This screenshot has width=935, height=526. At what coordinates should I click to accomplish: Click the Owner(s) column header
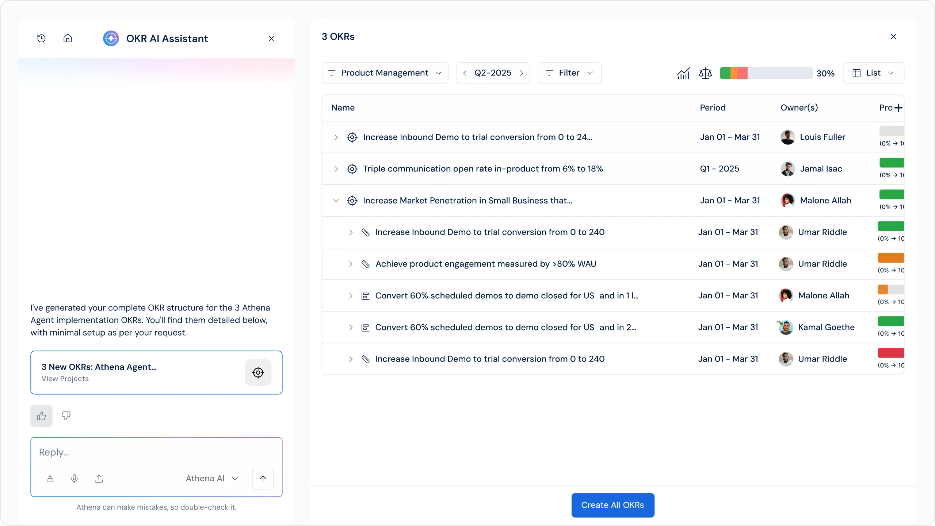point(799,108)
